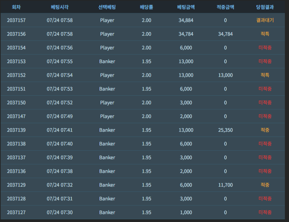Viewport: 289px width, 222px height.
Task: Click bet amount 34,784
Action: [x=186, y=34]
